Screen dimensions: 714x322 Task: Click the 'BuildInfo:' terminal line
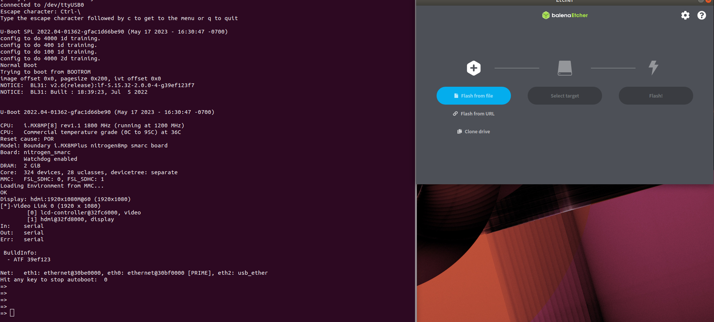click(x=20, y=253)
